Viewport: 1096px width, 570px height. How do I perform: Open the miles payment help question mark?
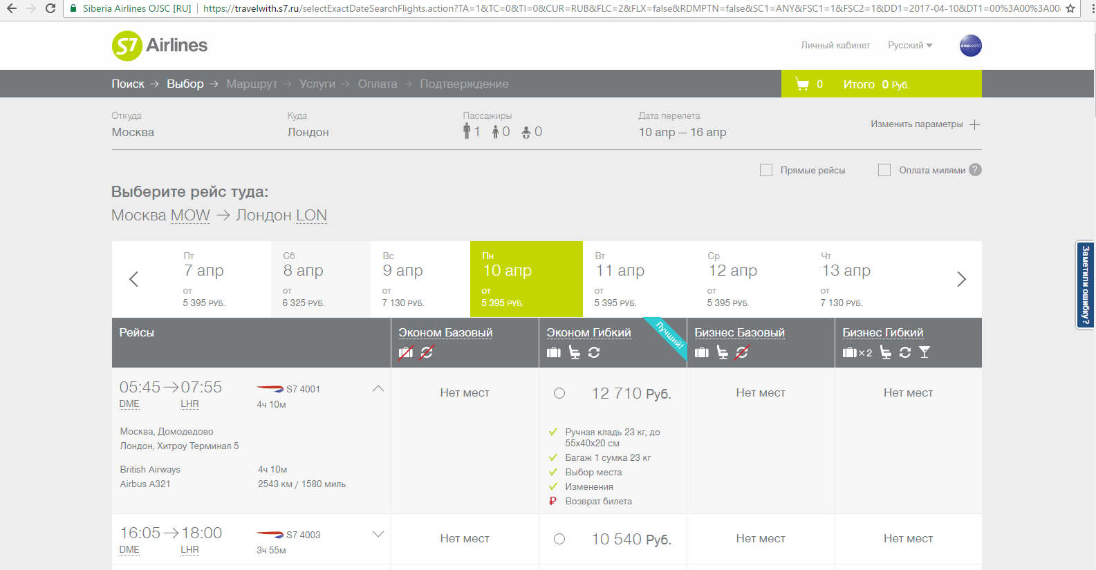(x=975, y=170)
